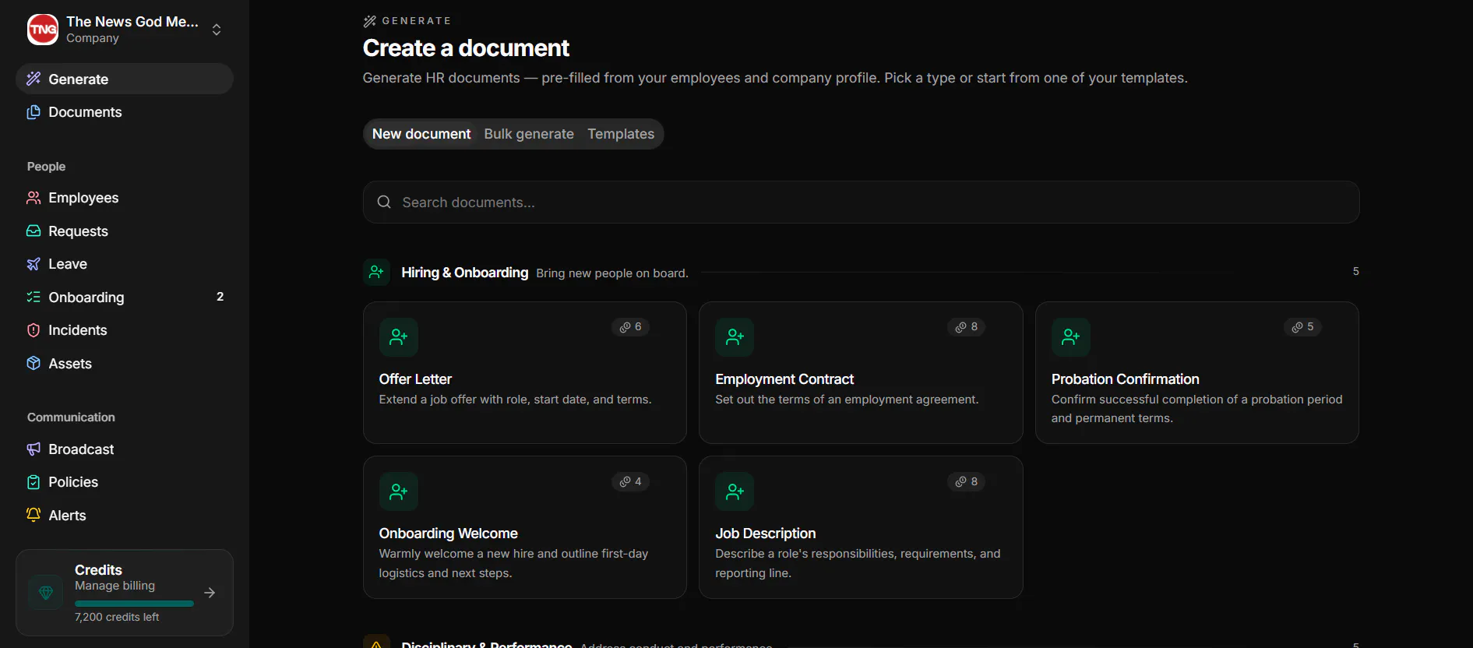Select the Job Description card title

click(765, 534)
